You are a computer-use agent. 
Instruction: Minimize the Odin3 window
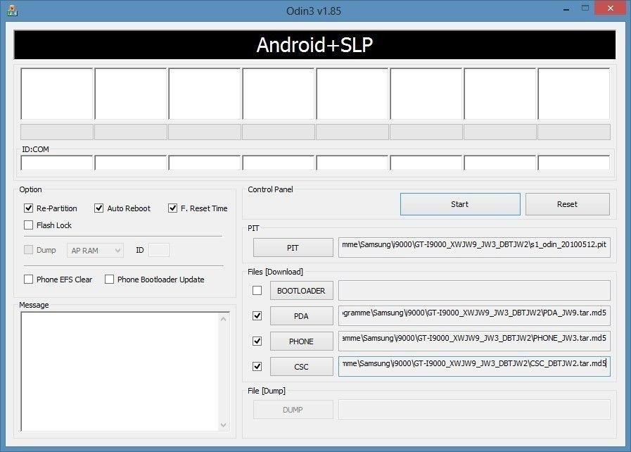566,9
